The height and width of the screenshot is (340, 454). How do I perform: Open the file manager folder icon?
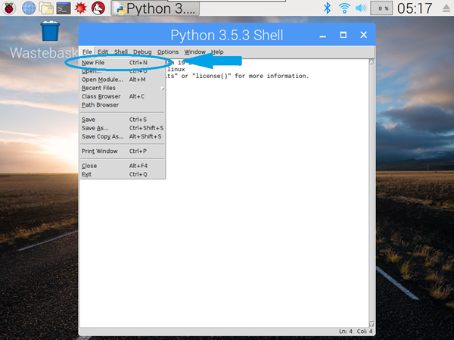pos(46,8)
